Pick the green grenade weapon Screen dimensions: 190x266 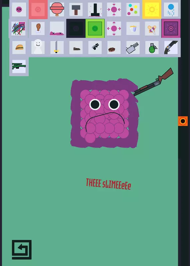152,48
